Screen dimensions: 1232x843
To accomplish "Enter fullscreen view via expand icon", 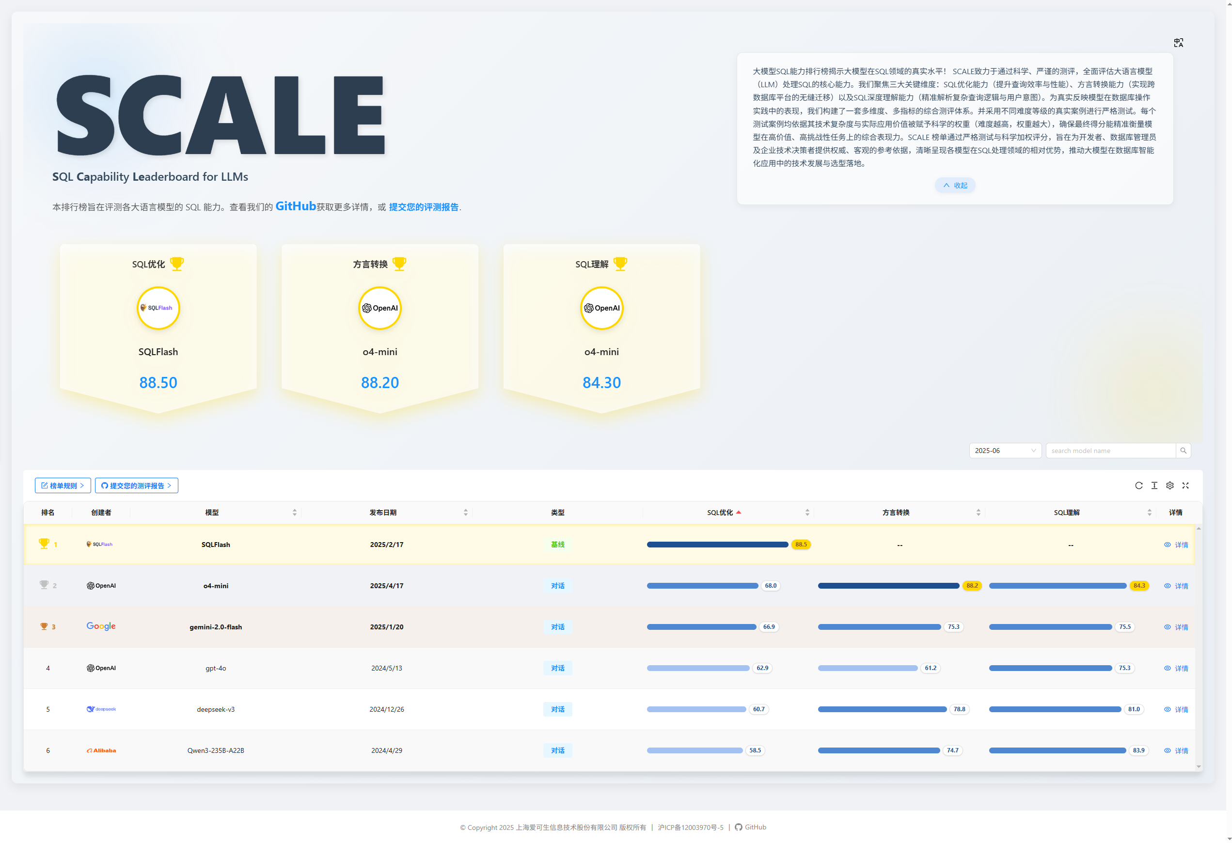I will pos(1185,485).
